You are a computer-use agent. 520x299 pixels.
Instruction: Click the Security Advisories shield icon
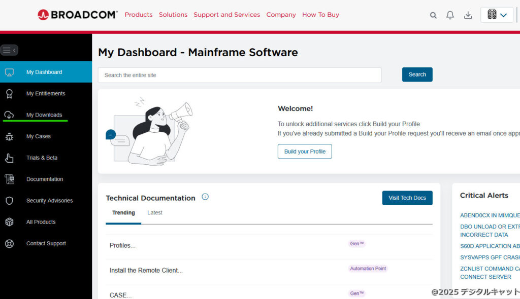[x=9, y=201]
